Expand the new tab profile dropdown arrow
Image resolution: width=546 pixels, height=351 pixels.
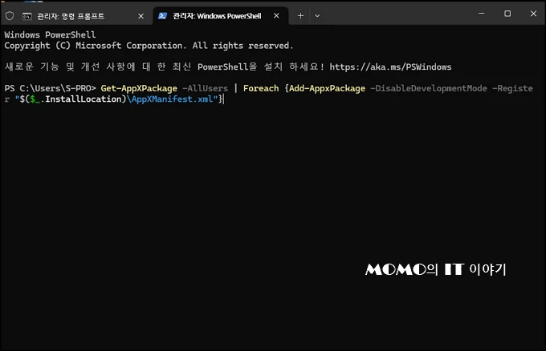tap(317, 16)
